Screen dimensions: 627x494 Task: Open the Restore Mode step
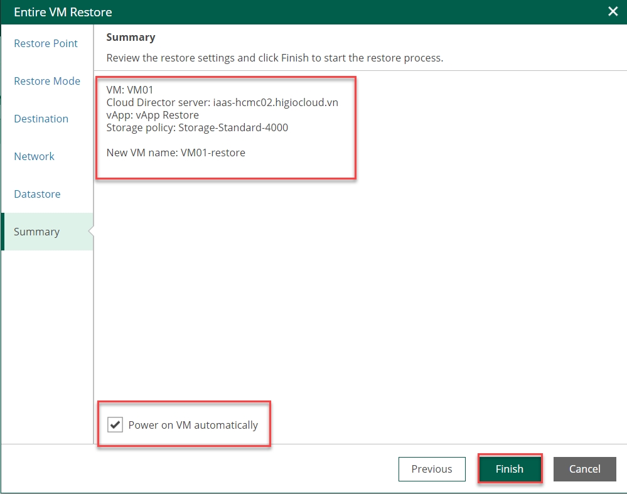click(47, 81)
